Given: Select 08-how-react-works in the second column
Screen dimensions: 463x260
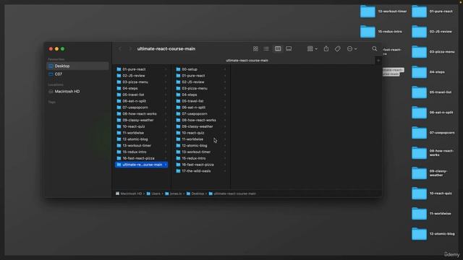Looking at the screenshot, I should pyautogui.click(x=201, y=121).
